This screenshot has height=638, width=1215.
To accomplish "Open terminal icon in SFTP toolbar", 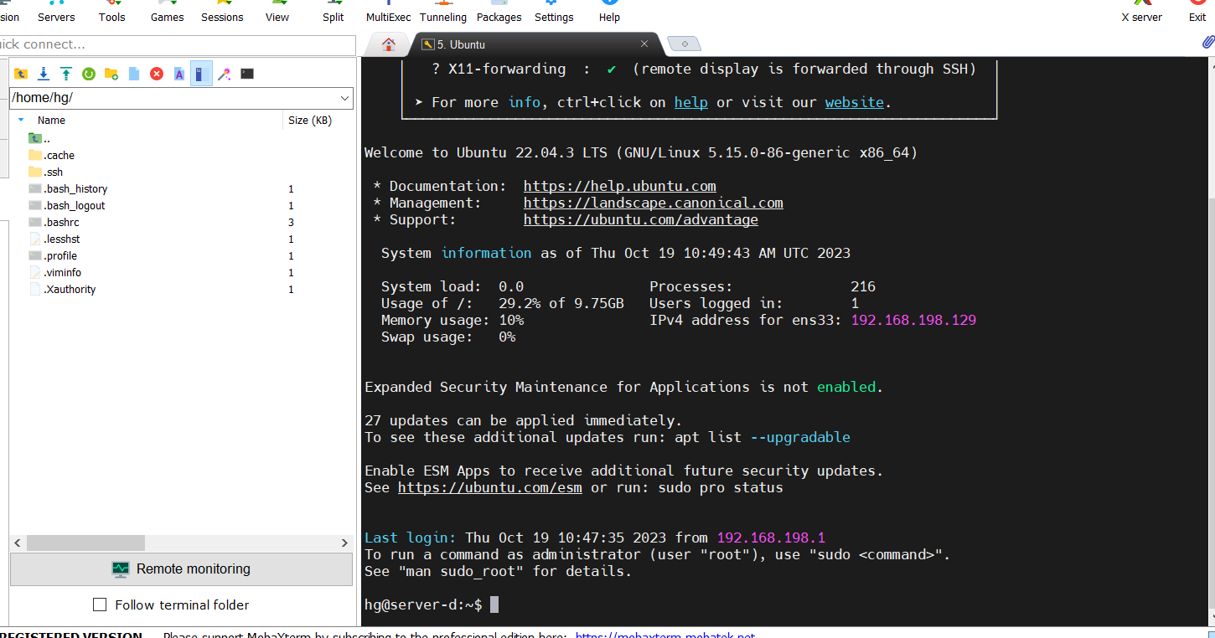I will click(247, 74).
